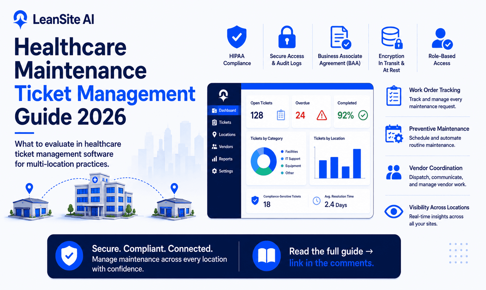
Task: Click the Tickets by Location chart title
Action: coord(329,139)
